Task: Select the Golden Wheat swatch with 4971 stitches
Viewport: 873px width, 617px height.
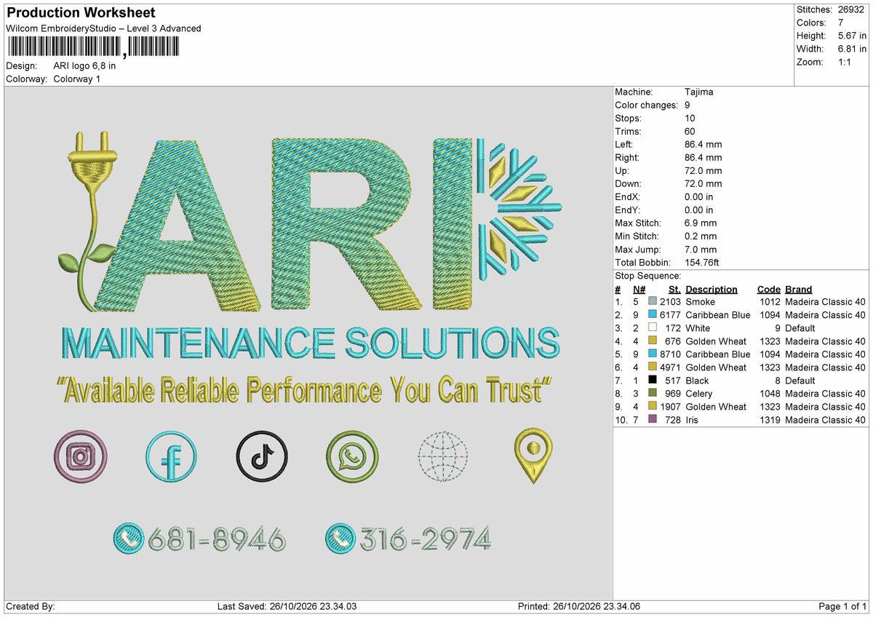Action: (653, 367)
